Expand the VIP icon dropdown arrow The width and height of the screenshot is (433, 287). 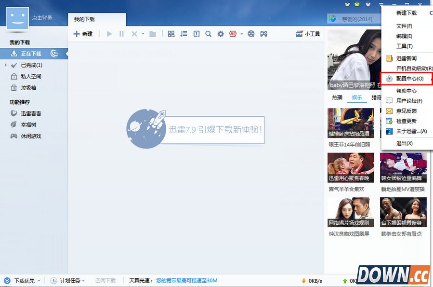pos(242,34)
